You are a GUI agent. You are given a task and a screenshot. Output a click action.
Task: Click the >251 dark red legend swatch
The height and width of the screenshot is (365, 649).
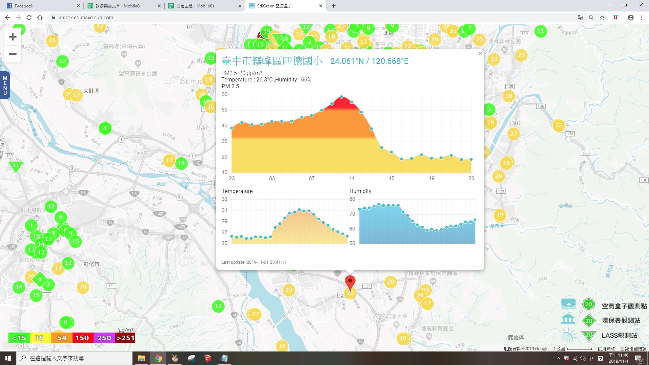125,338
